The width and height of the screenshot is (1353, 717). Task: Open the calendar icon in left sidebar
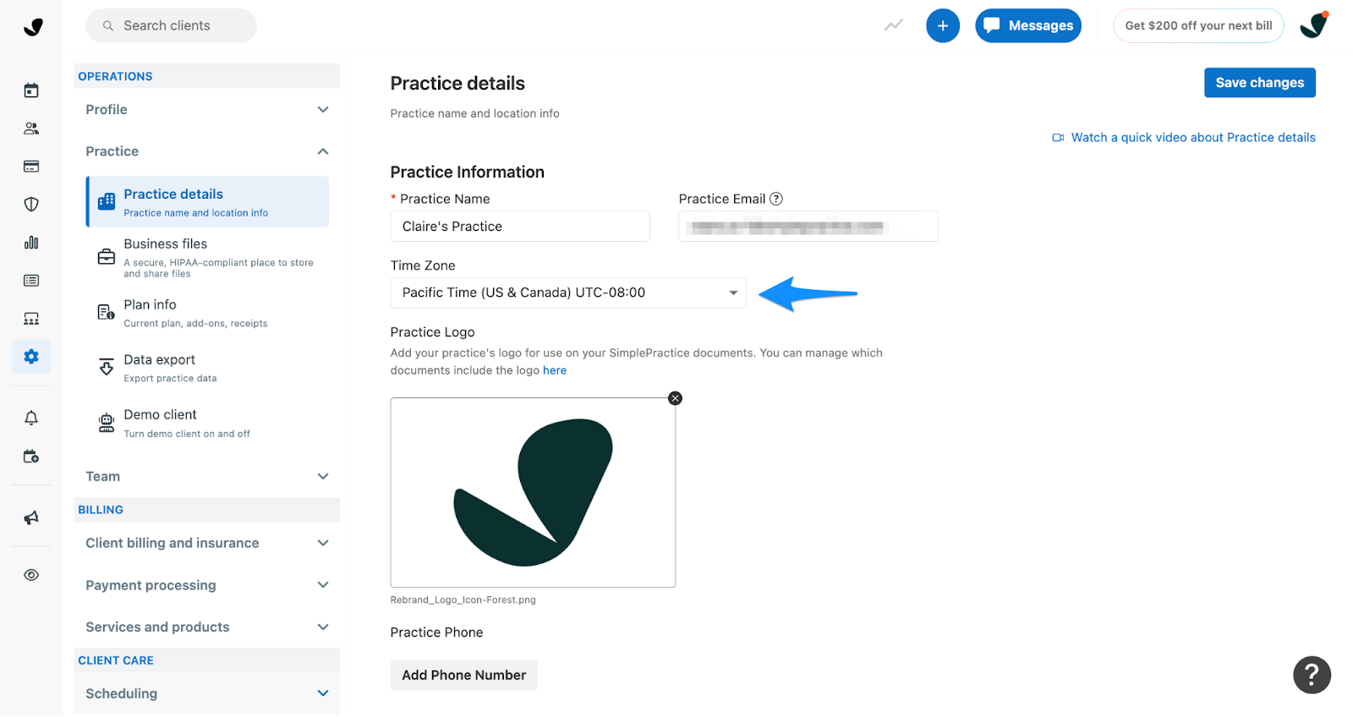coord(31,90)
